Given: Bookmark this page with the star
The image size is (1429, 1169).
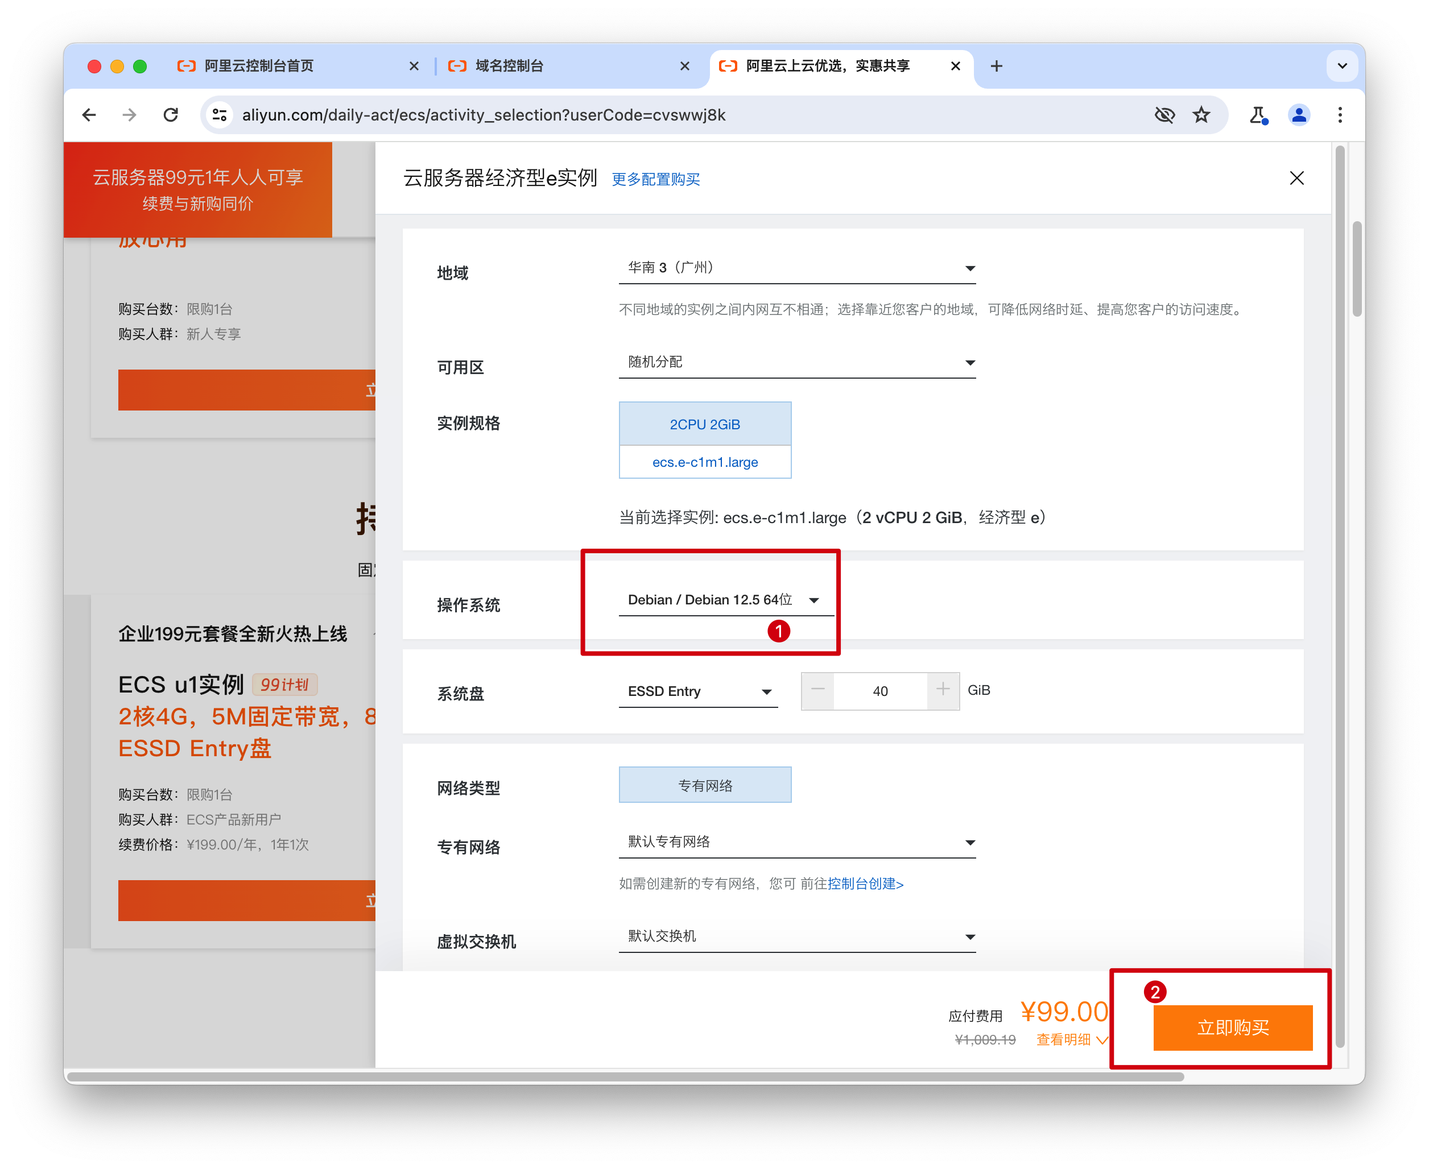Looking at the screenshot, I should 1201,115.
